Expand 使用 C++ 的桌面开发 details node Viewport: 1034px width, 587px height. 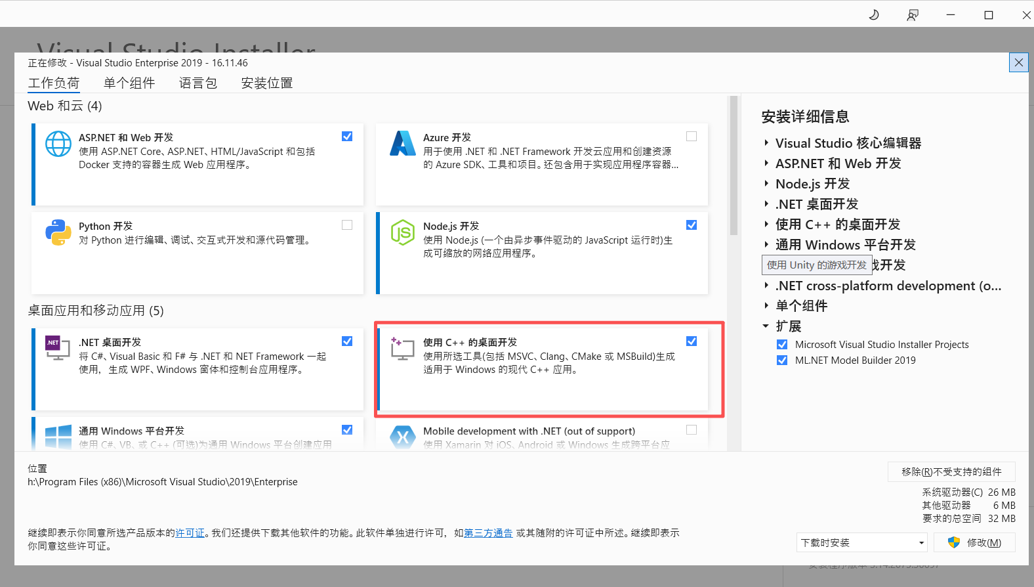click(x=766, y=225)
